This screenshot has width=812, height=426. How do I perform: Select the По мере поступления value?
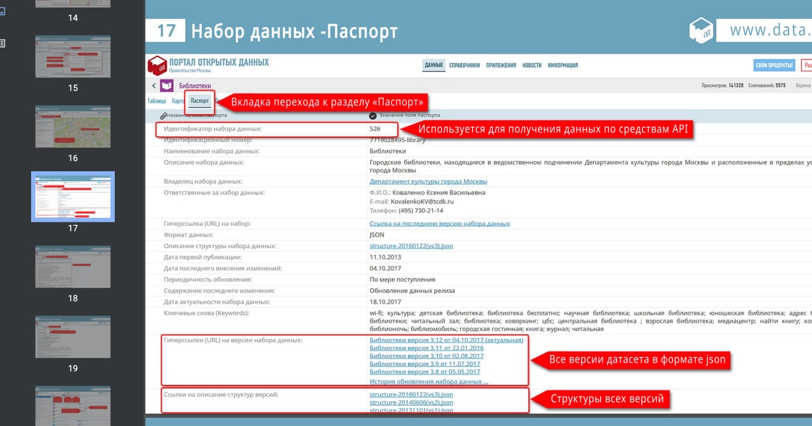(x=402, y=280)
